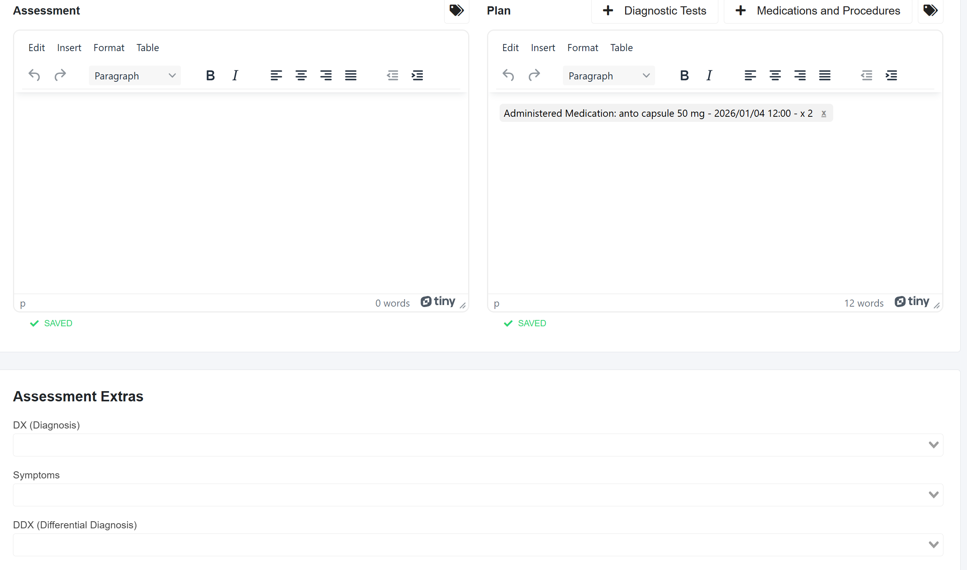Toggle bold in the Assessment editor
Viewport: 967px width, 570px height.
click(x=210, y=75)
